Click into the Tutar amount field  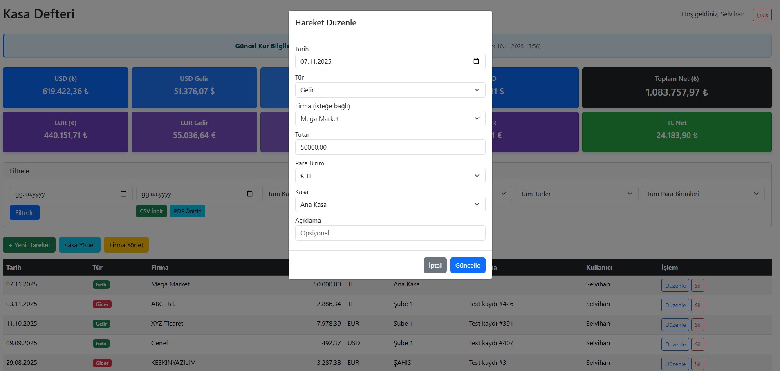point(390,147)
